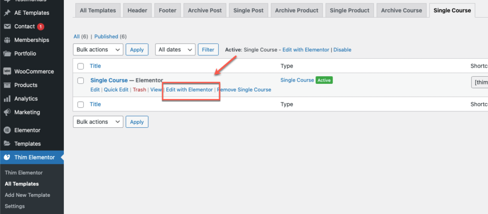Image resolution: width=488 pixels, height=214 pixels.
Task: Tick the select-all checkbox in table header
Action: pos(81,66)
